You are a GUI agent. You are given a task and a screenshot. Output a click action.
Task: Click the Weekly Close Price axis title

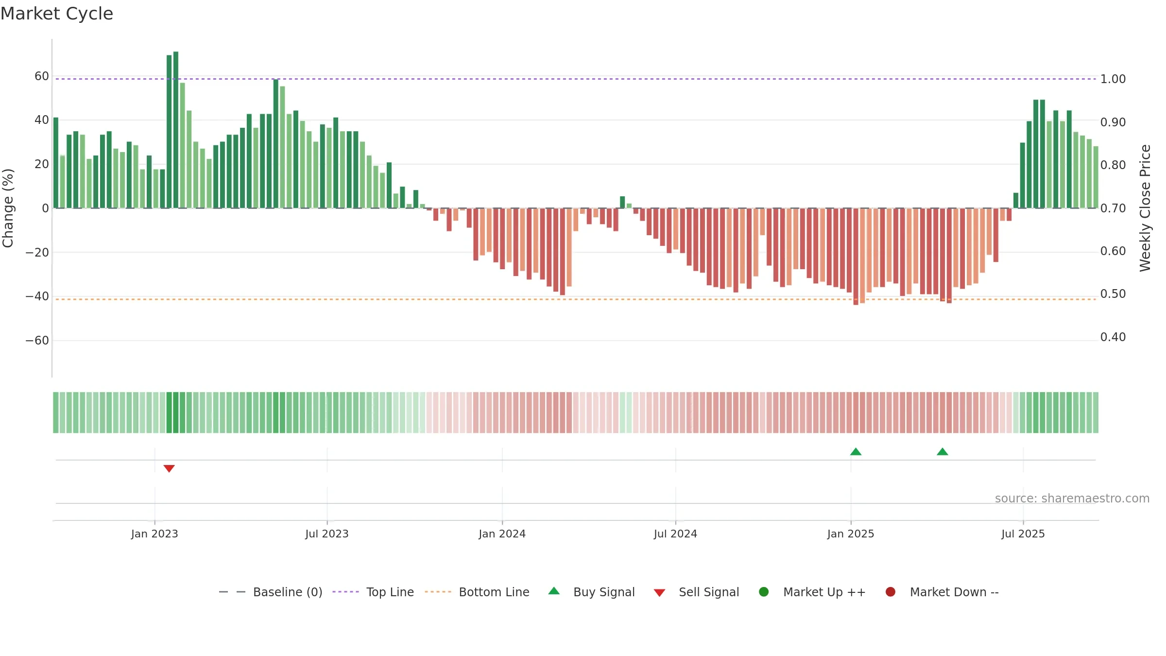coord(1145,208)
